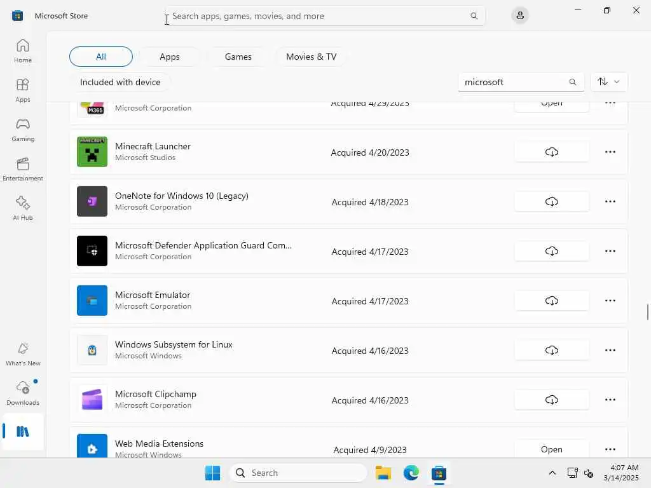This screenshot has height=488, width=651.
Task: Download Microsoft Emulator via cloud icon
Action: [x=551, y=301]
